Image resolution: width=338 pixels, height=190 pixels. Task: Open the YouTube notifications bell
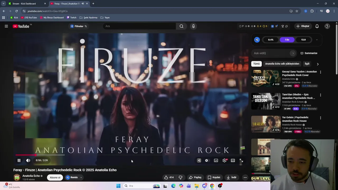click(317, 26)
